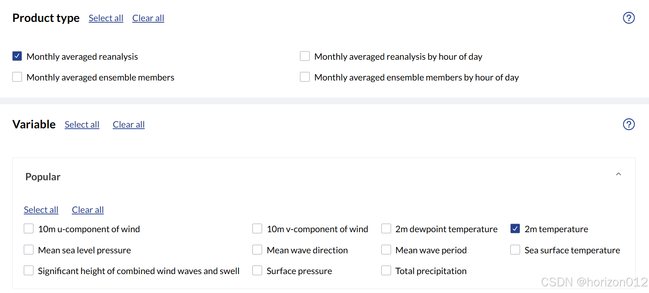Screen dimensions: 649x293
Task: Open help for Product type section
Action: [629, 18]
